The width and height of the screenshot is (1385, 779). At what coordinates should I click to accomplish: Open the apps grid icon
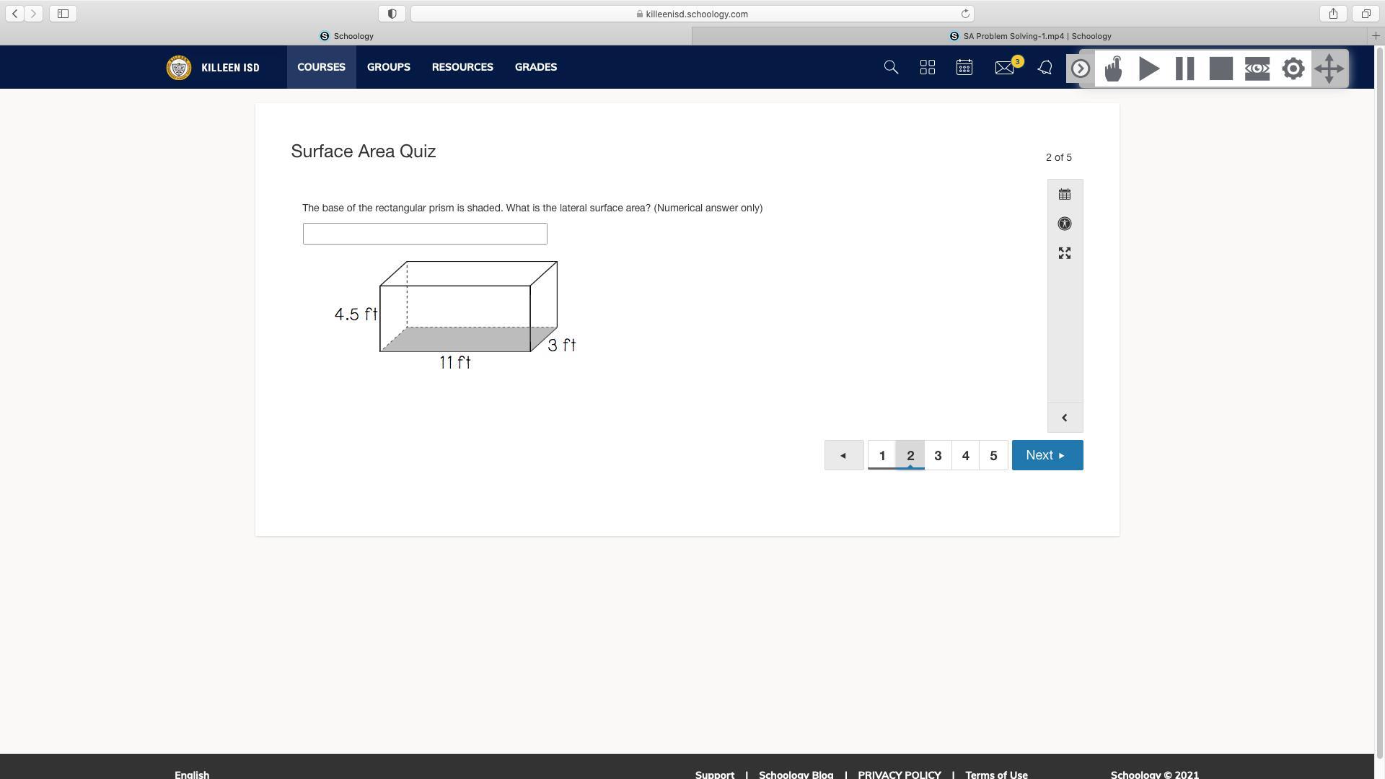928,68
